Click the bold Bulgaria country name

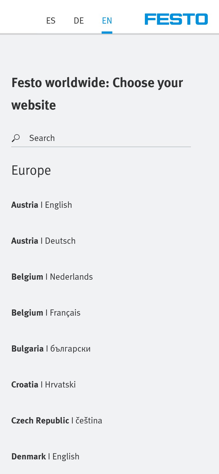coord(28,349)
